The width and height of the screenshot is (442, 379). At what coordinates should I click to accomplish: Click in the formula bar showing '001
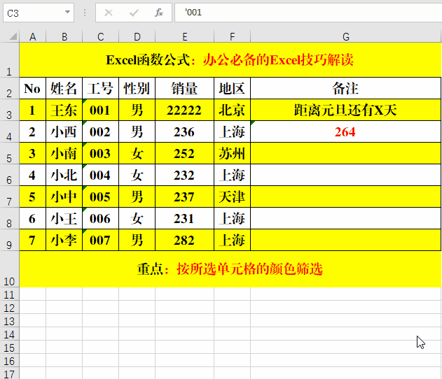point(308,13)
